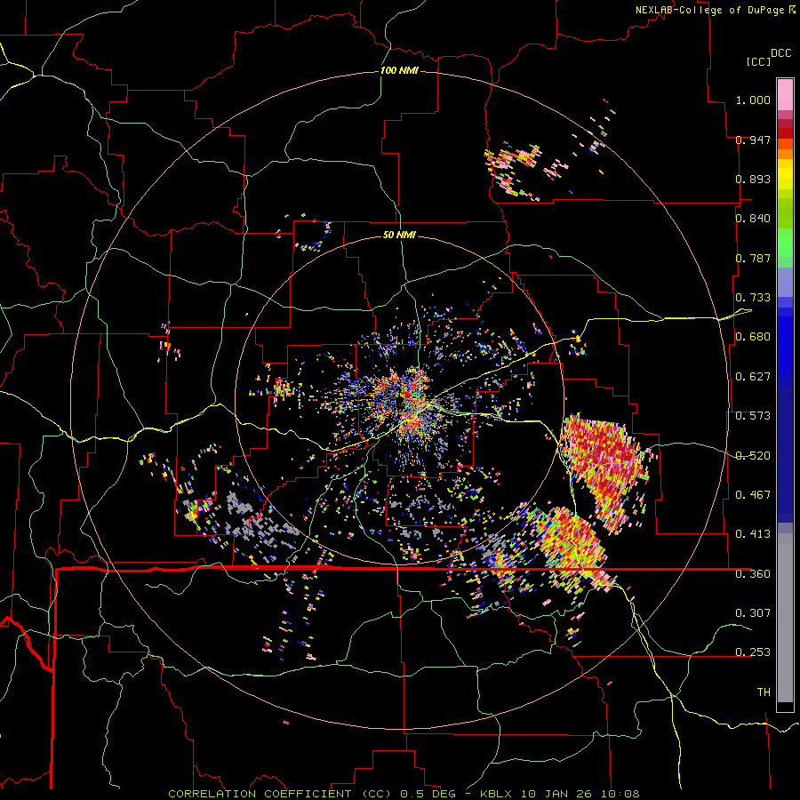The height and width of the screenshot is (800, 800).
Task: Select the 0.893 legend value
Action: (753, 179)
